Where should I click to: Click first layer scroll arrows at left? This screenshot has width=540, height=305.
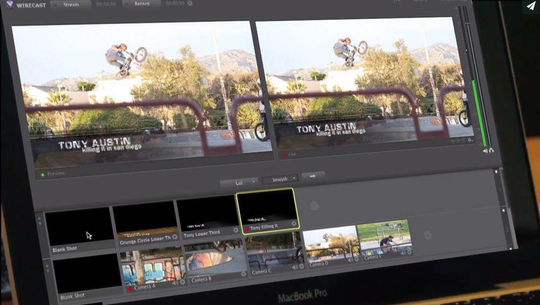39,221
